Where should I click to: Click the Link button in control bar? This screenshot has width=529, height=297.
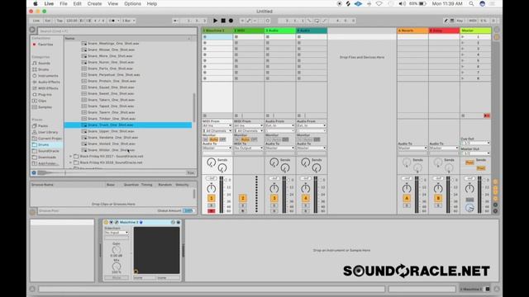[x=36, y=21]
